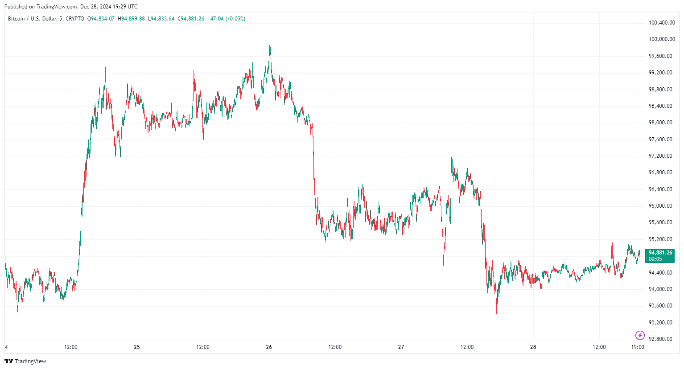The width and height of the screenshot is (684, 369).
Task: Click the current price label 94,881.26
Action: [x=660, y=253]
